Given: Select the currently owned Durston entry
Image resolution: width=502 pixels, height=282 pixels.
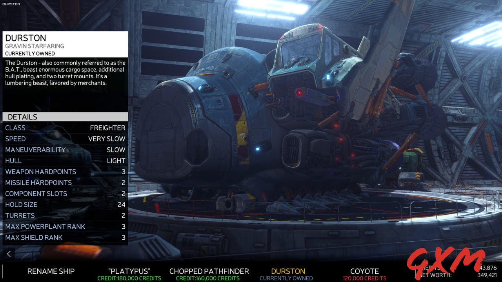Looking at the screenshot, I should click(x=288, y=271).
